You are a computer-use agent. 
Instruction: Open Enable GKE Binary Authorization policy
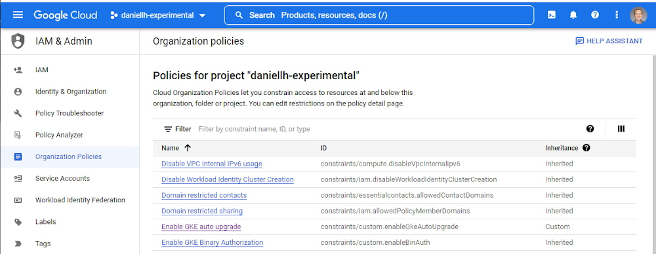pyautogui.click(x=212, y=242)
